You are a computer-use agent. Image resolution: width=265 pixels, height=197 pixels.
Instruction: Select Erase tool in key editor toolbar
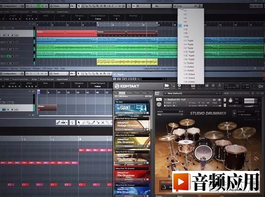(x=88, y=122)
